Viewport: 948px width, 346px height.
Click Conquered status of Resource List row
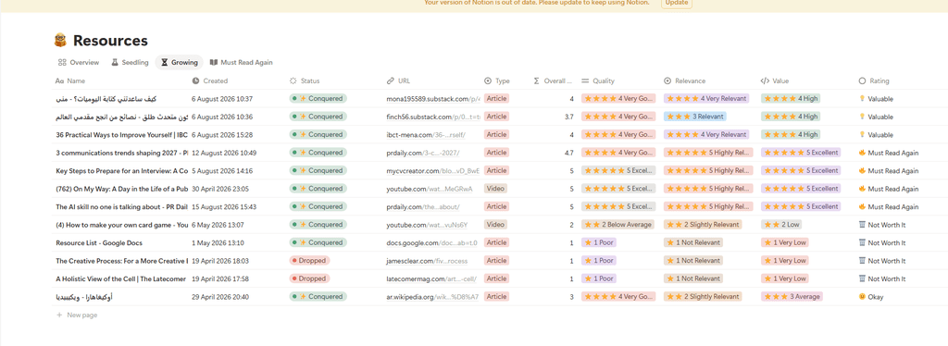(318, 242)
